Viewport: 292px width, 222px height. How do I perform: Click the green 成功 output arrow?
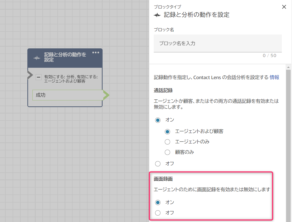point(106,95)
